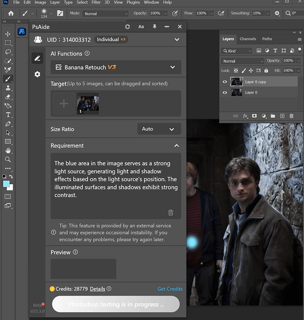Open the brush settings panel icon
The width and height of the screenshot is (304, 320).
pos(60,14)
